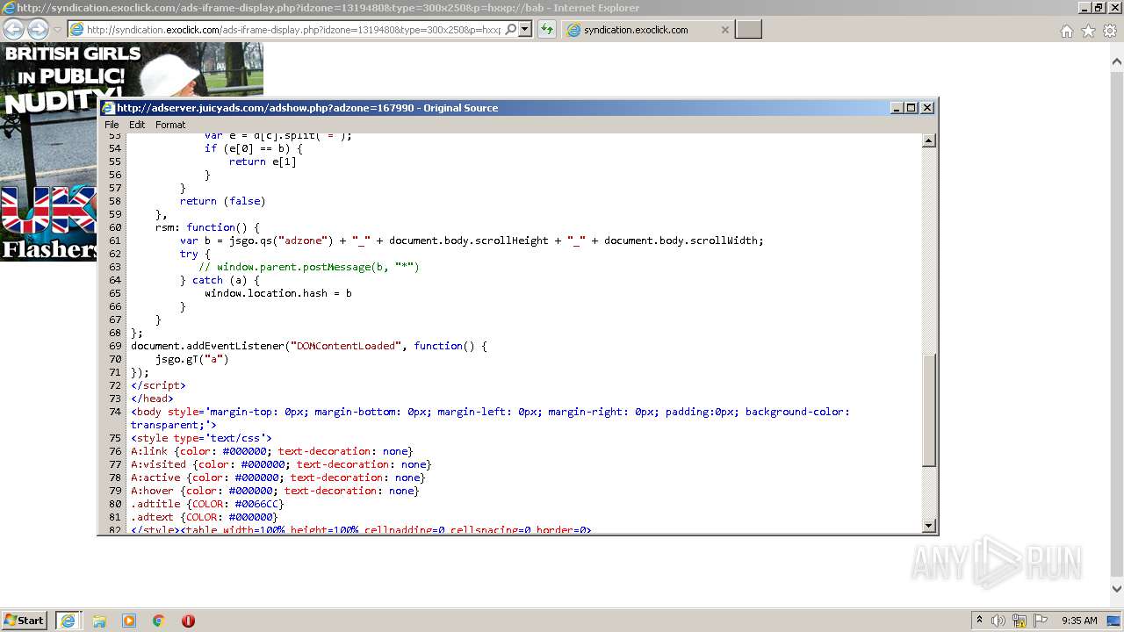Click <style type='text/css'> on line 75

coord(201,438)
